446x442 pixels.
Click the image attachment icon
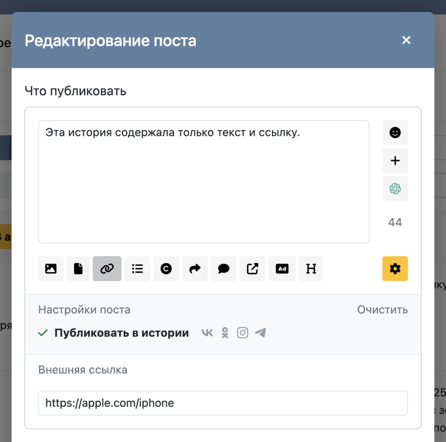coord(51,269)
